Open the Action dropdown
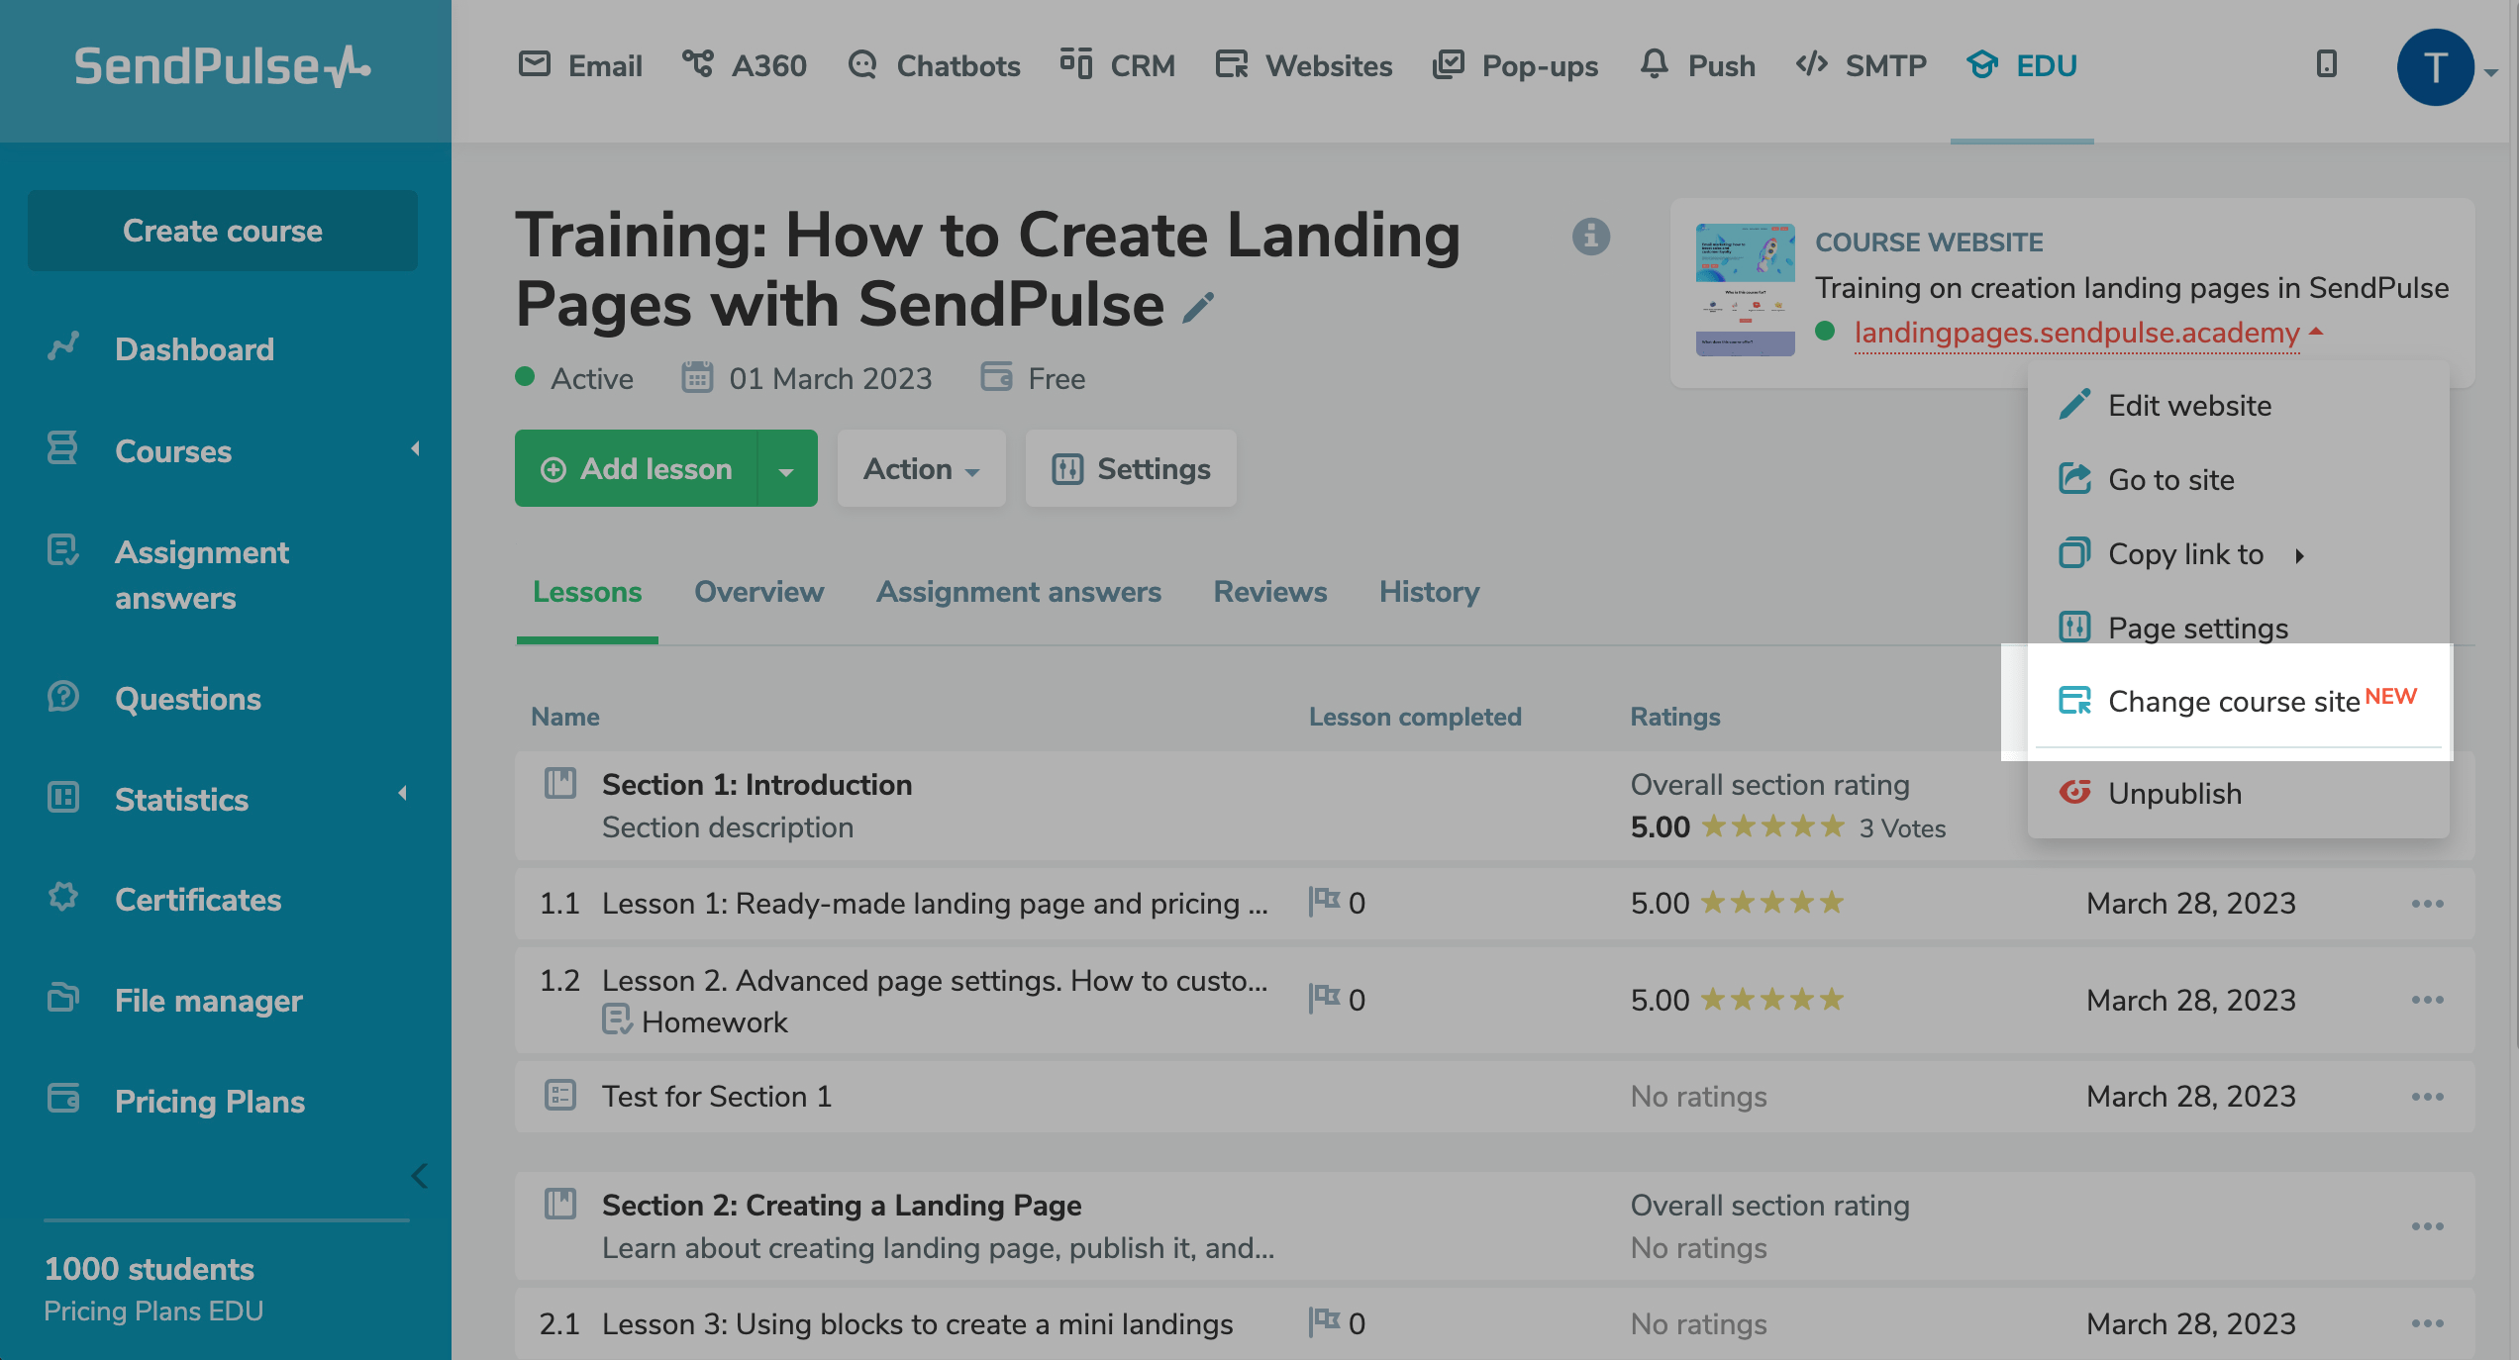2519x1360 pixels. click(x=921, y=469)
